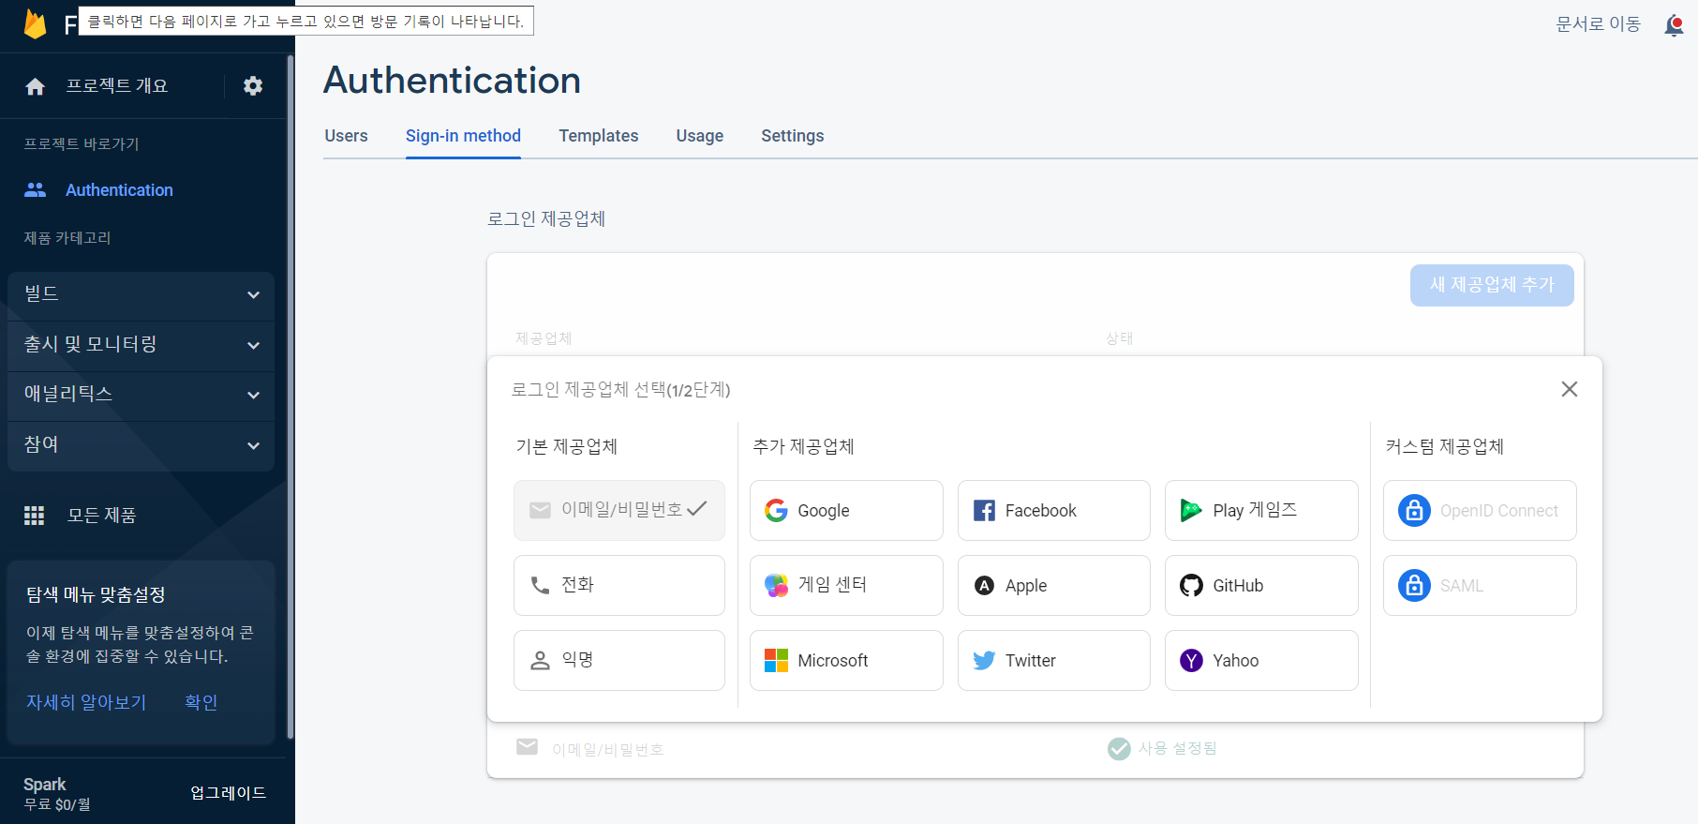Select the 게임 센터 label
Viewport: 1698px width, 824px height.
tap(832, 585)
